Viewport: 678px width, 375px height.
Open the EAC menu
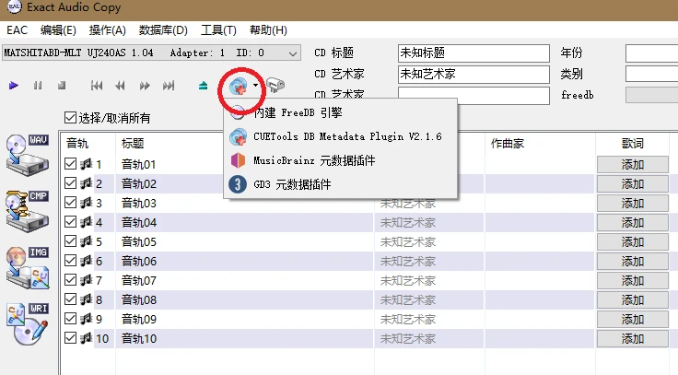coord(18,30)
